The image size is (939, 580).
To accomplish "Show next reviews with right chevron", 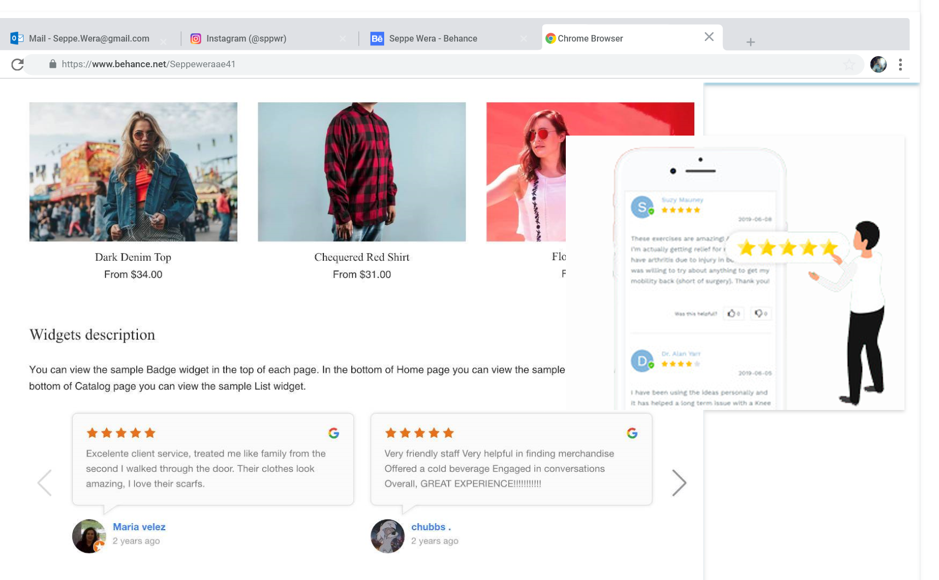I will 679,483.
